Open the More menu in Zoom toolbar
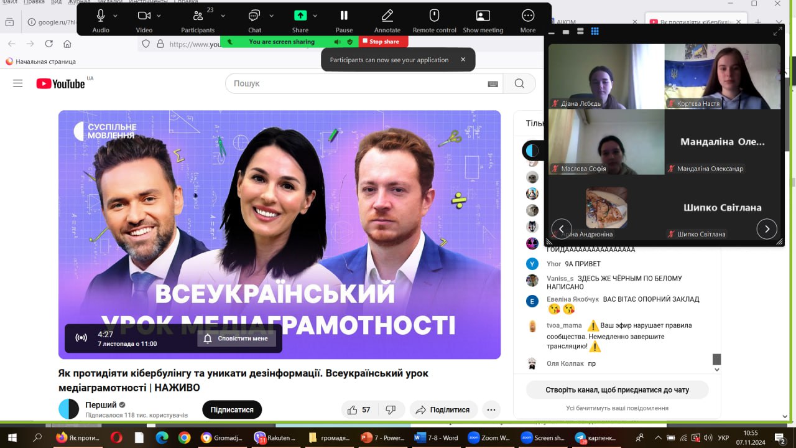This screenshot has height=448, width=796. (528, 16)
